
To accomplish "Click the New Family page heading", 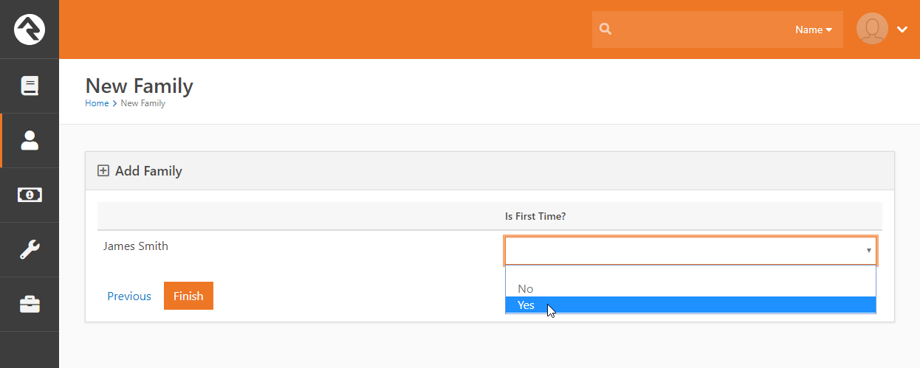I will [140, 86].
